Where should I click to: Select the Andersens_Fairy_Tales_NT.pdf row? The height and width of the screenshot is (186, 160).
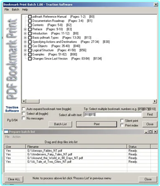pos(81,154)
